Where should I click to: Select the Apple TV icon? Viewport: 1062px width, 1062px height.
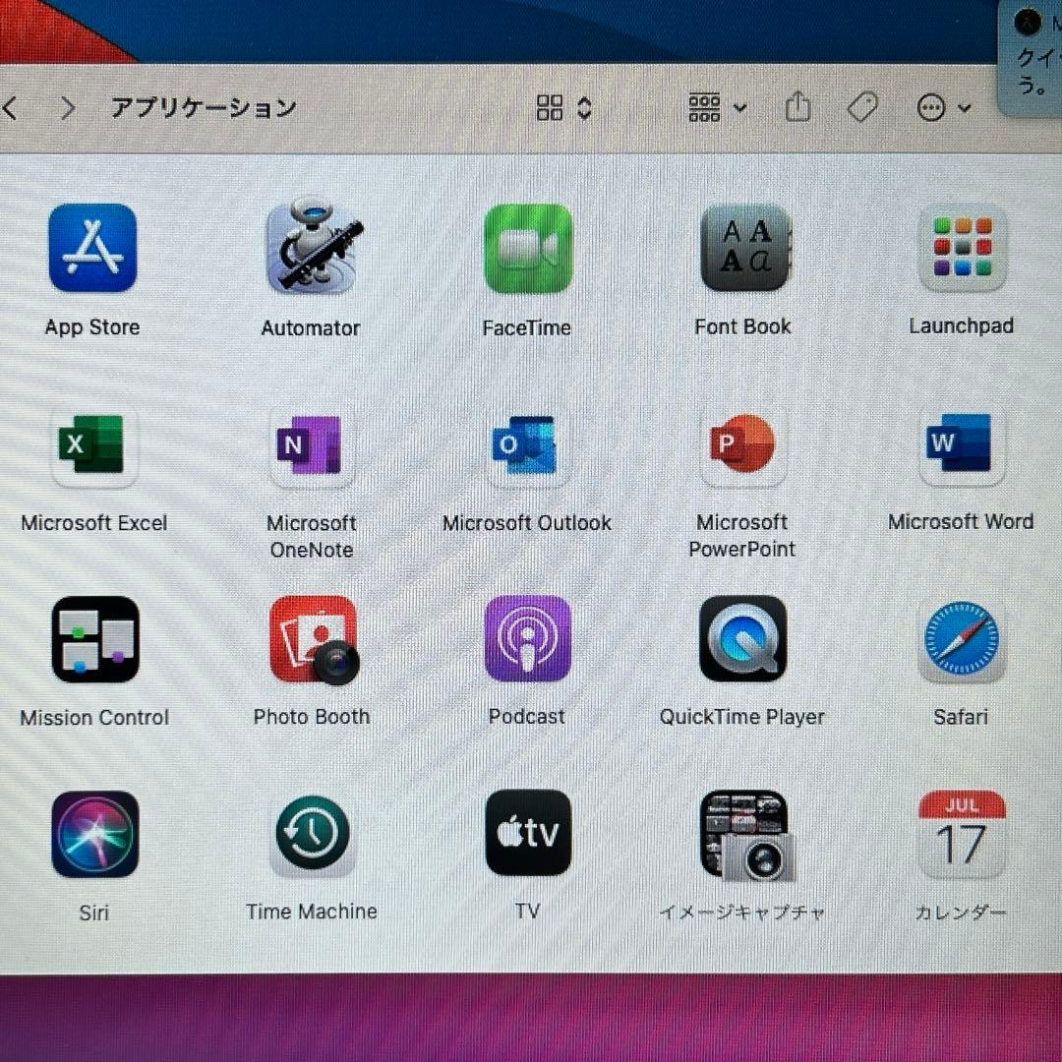pos(528,833)
